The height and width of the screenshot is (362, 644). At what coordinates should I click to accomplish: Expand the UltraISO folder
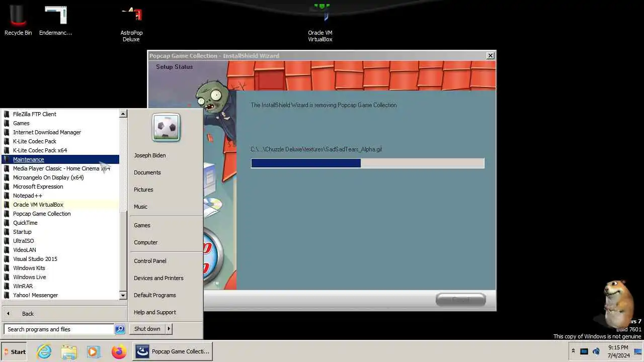(x=61, y=241)
